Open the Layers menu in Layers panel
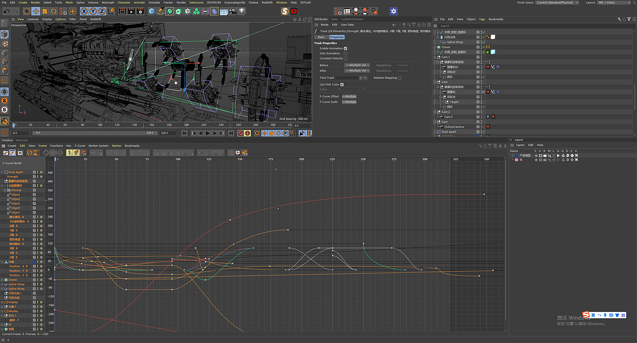Viewport: 637px width, 343px height. point(520,145)
